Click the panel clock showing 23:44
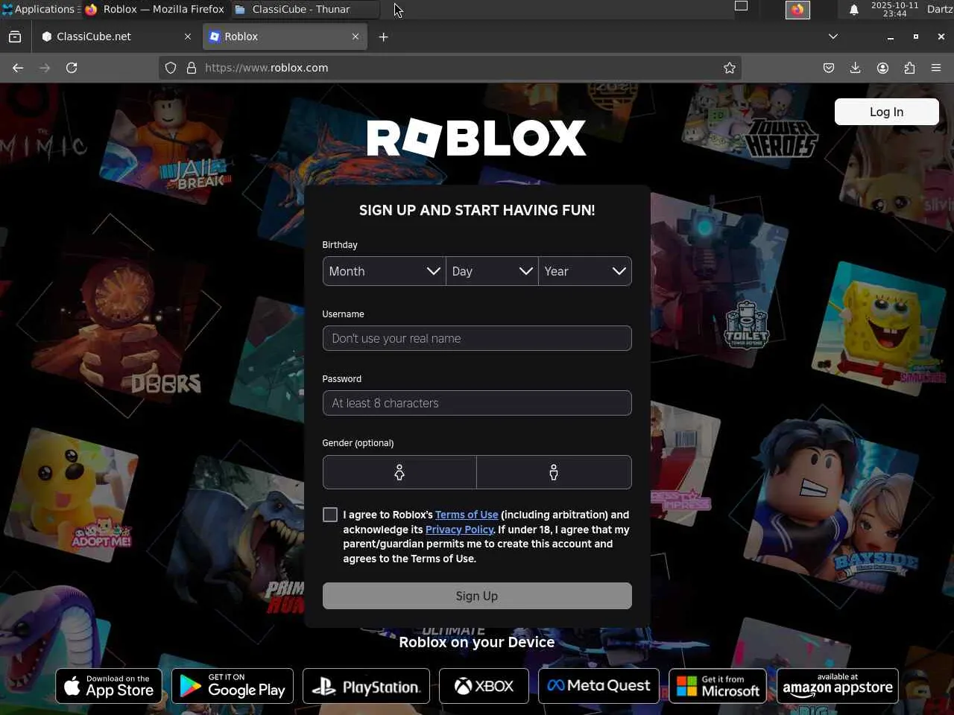This screenshot has height=715, width=954. (894, 10)
